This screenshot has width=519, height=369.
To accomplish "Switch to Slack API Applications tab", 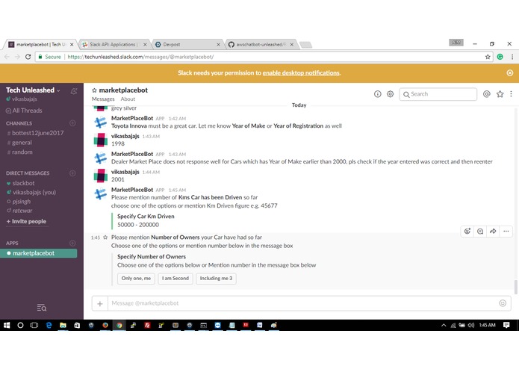I will tap(114, 44).
